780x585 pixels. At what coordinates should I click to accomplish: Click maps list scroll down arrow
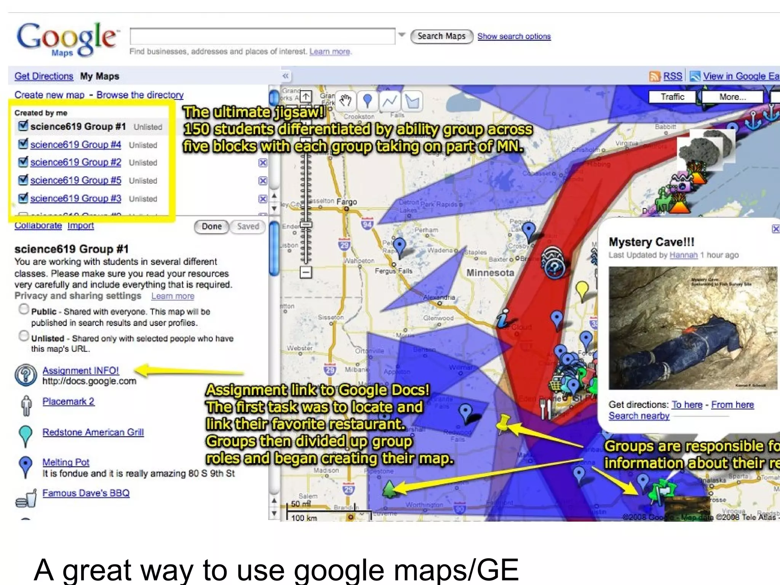pos(274,208)
